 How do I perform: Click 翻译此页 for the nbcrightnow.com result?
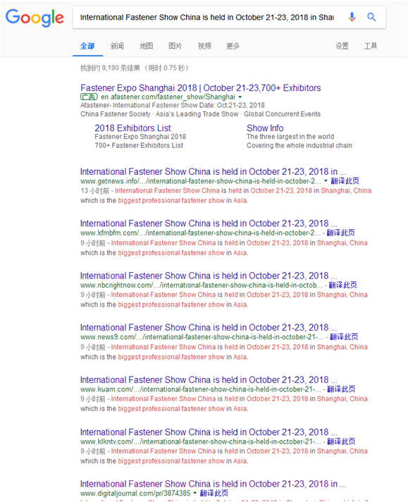(x=343, y=285)
